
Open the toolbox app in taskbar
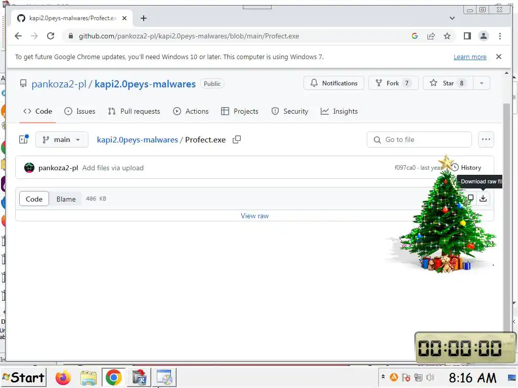pyautogui.click(x=139, y=378)
